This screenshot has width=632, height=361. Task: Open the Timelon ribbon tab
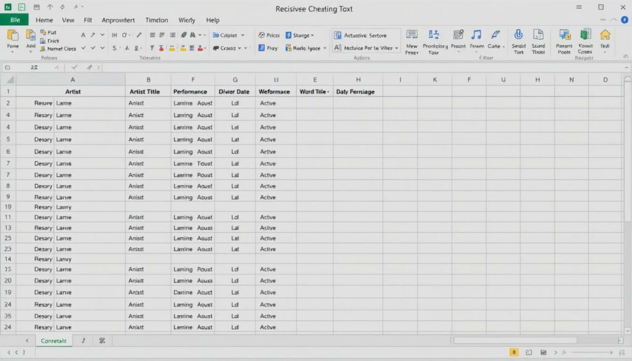coord(156,20)
